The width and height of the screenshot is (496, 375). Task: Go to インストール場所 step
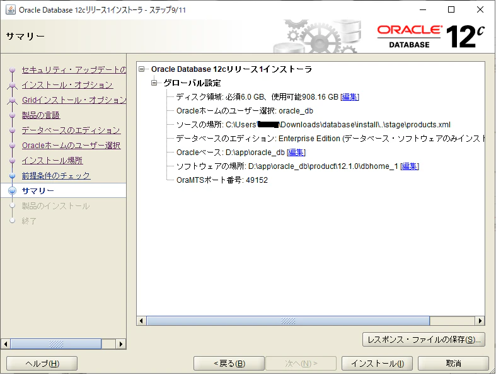click(x=52, y=161)
